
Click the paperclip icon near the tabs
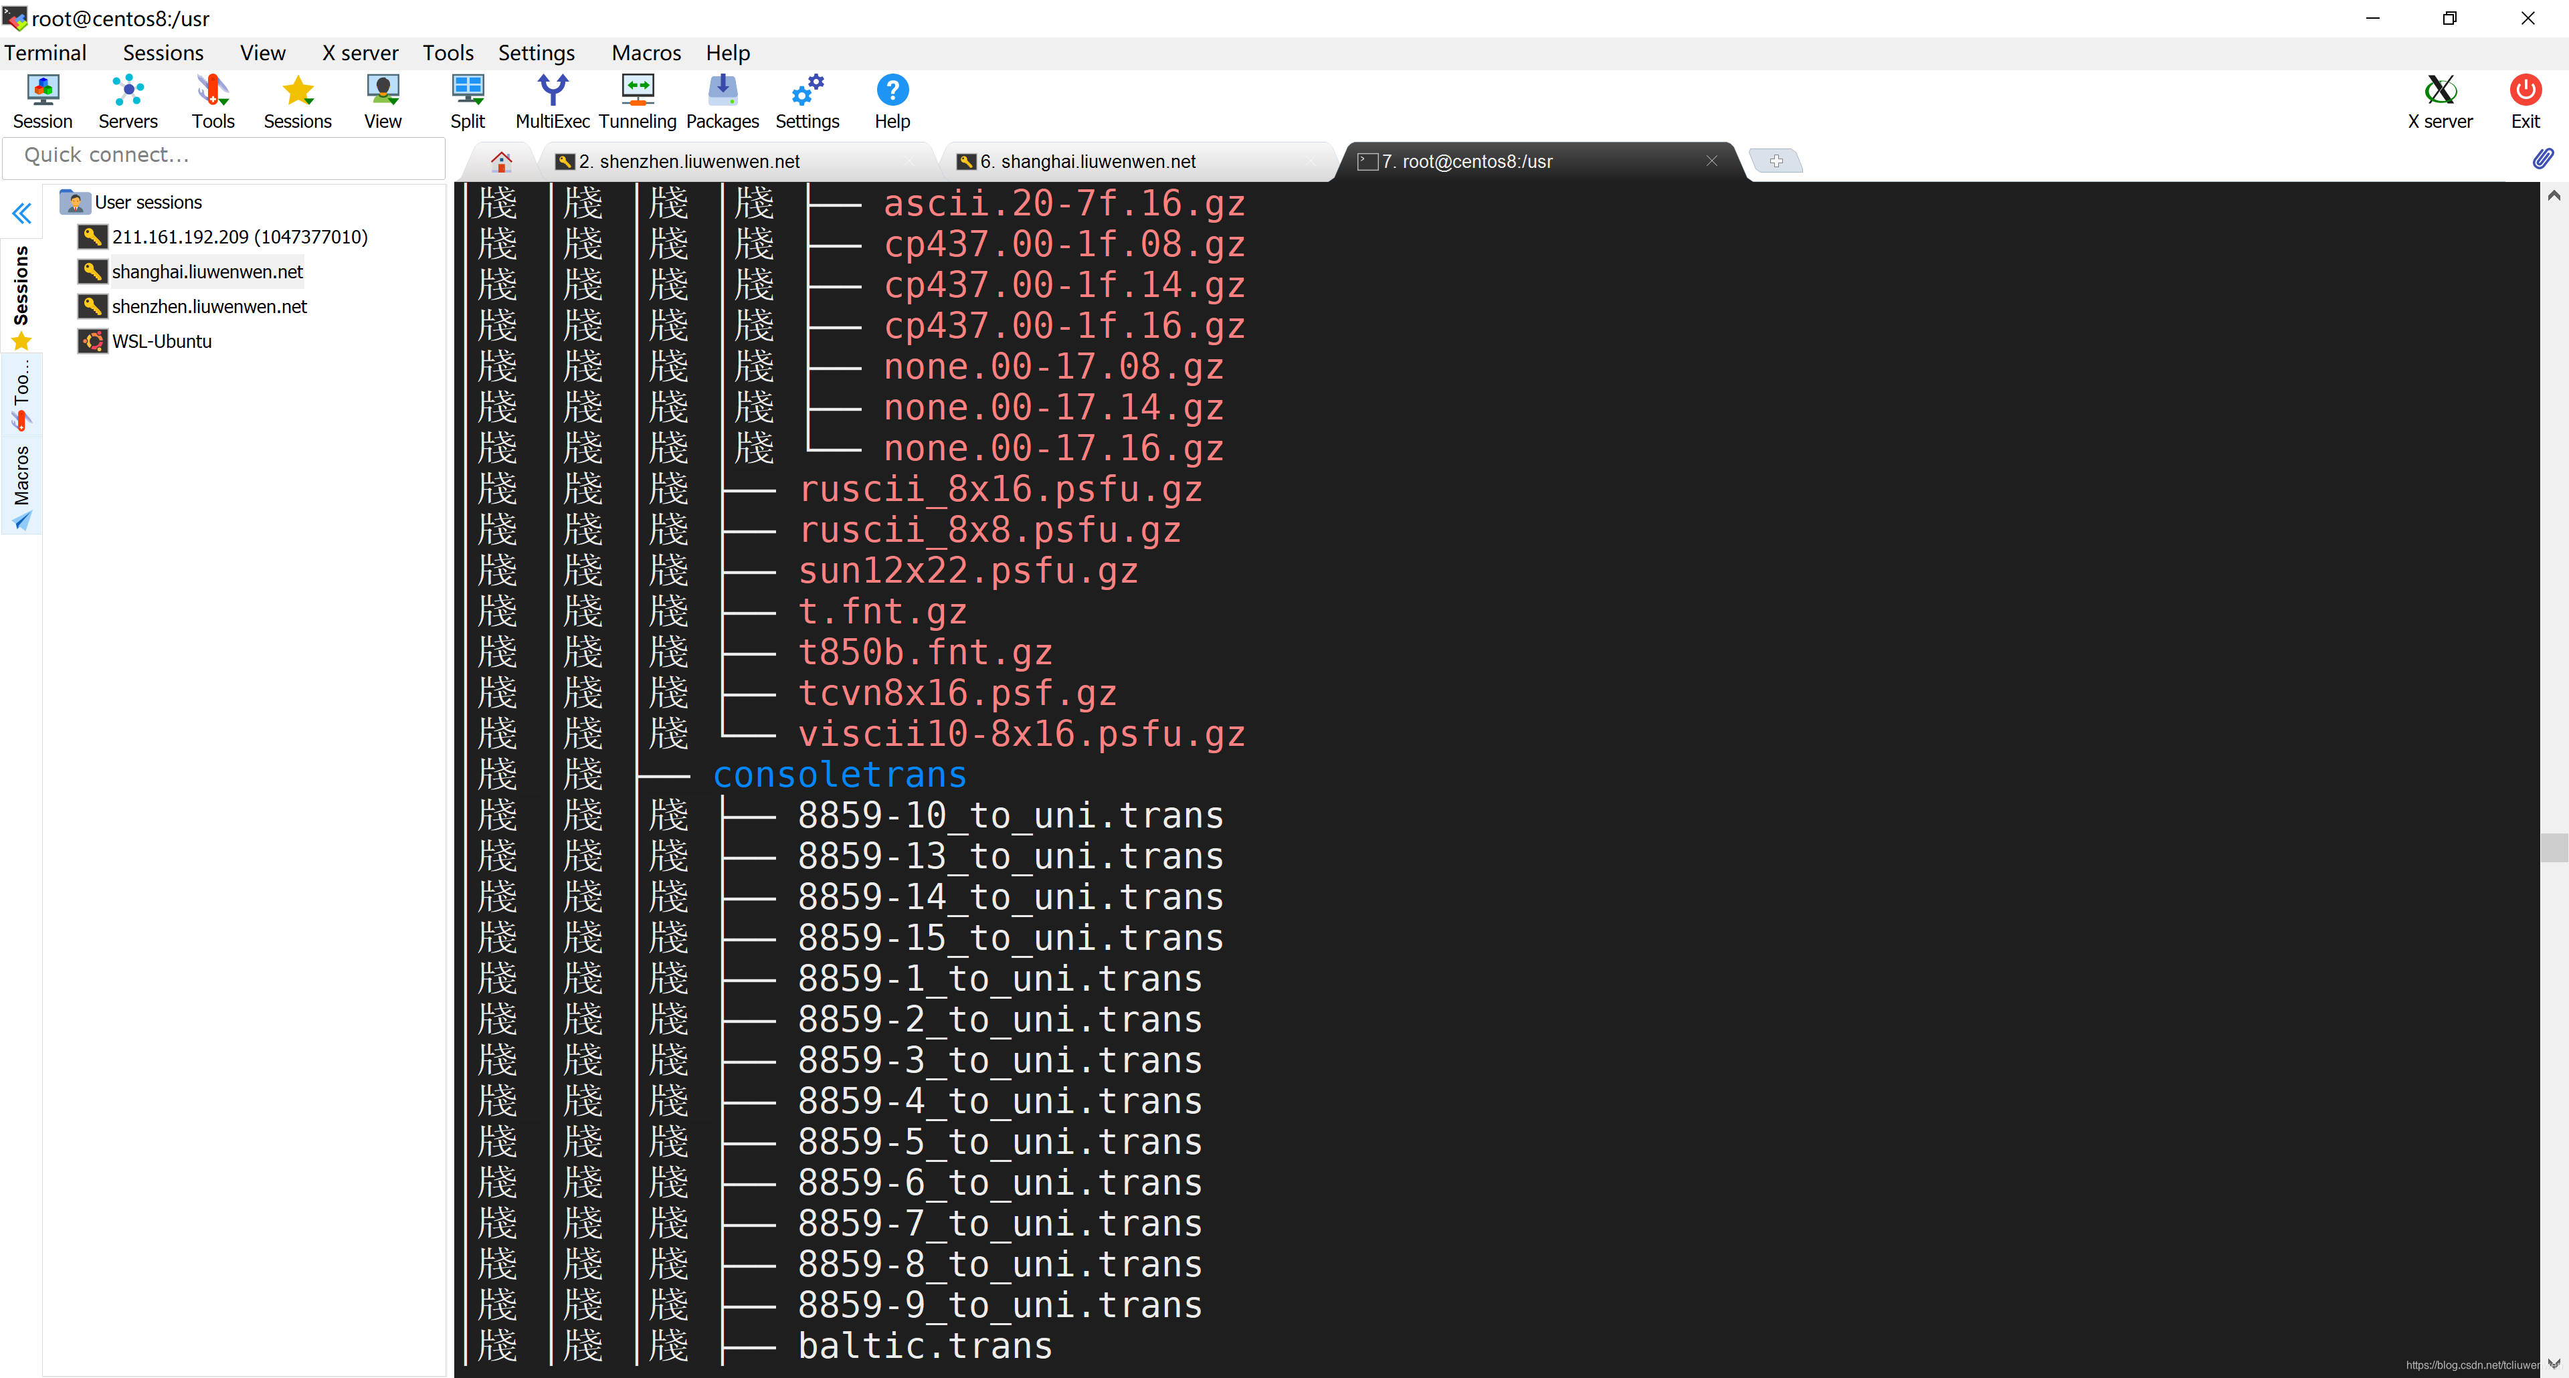2542,159
